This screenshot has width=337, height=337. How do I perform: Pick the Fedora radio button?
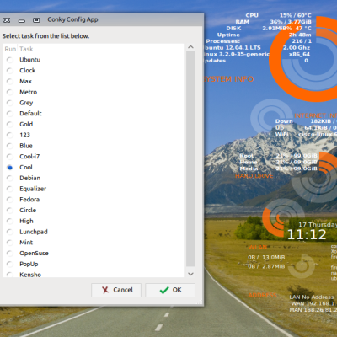tap(10, 200)
